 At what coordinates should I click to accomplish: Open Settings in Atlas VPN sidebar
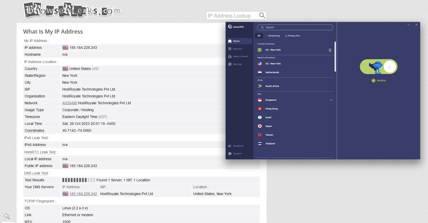(235, 64)
